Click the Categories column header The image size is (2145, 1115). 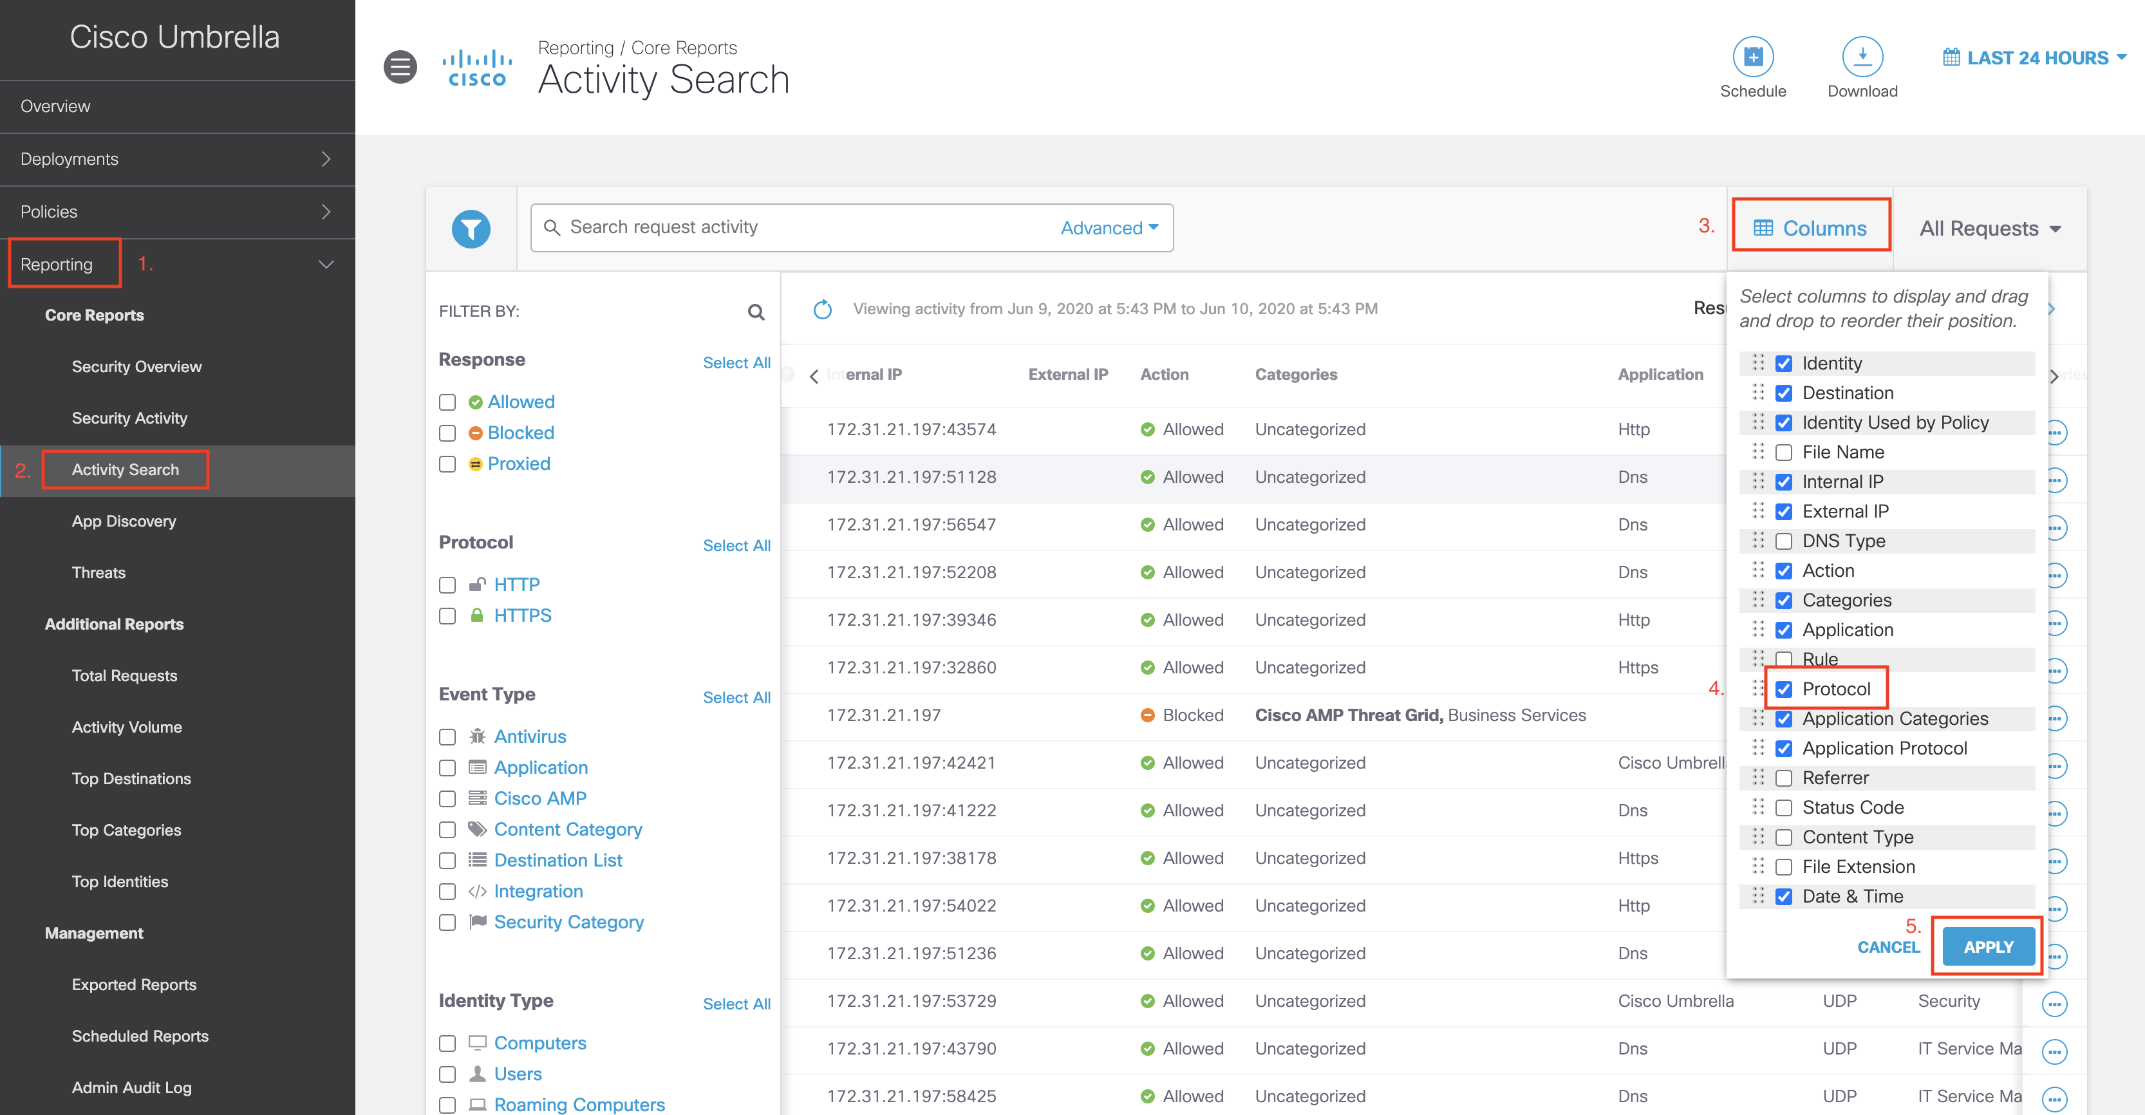[1296, 375]
